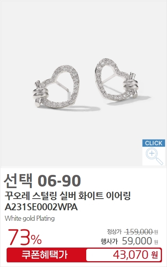Click the 정상가 label

(114, 232)
